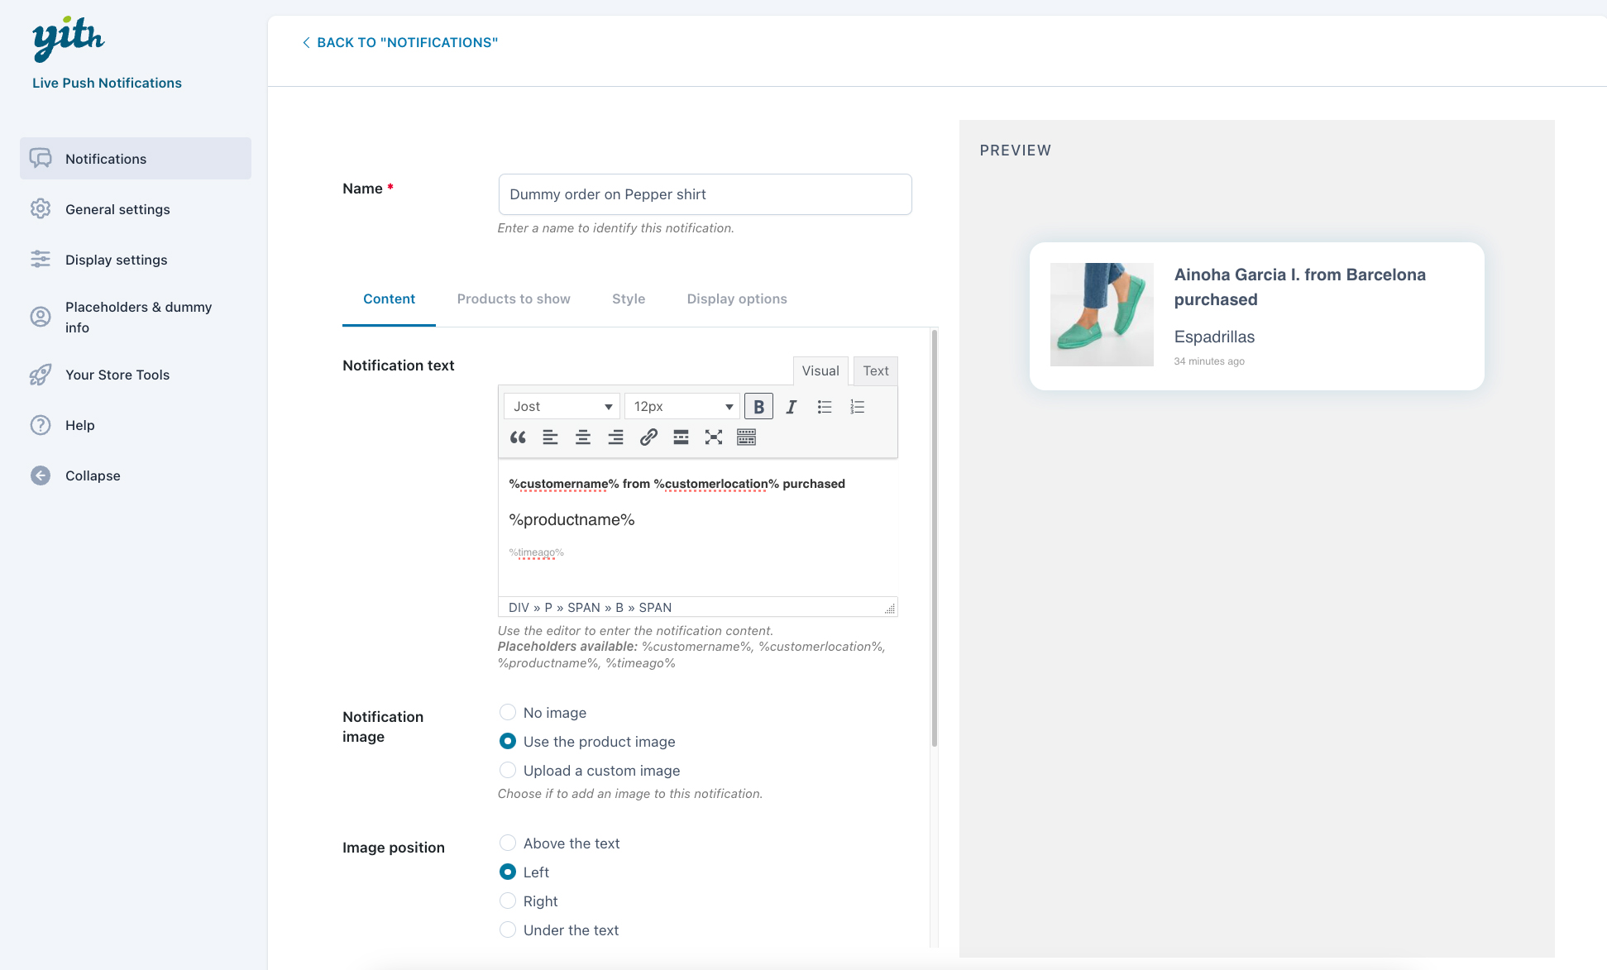Click the form panel scrollbar
This screenshot has height=970, width=1607.
[935, 538]
